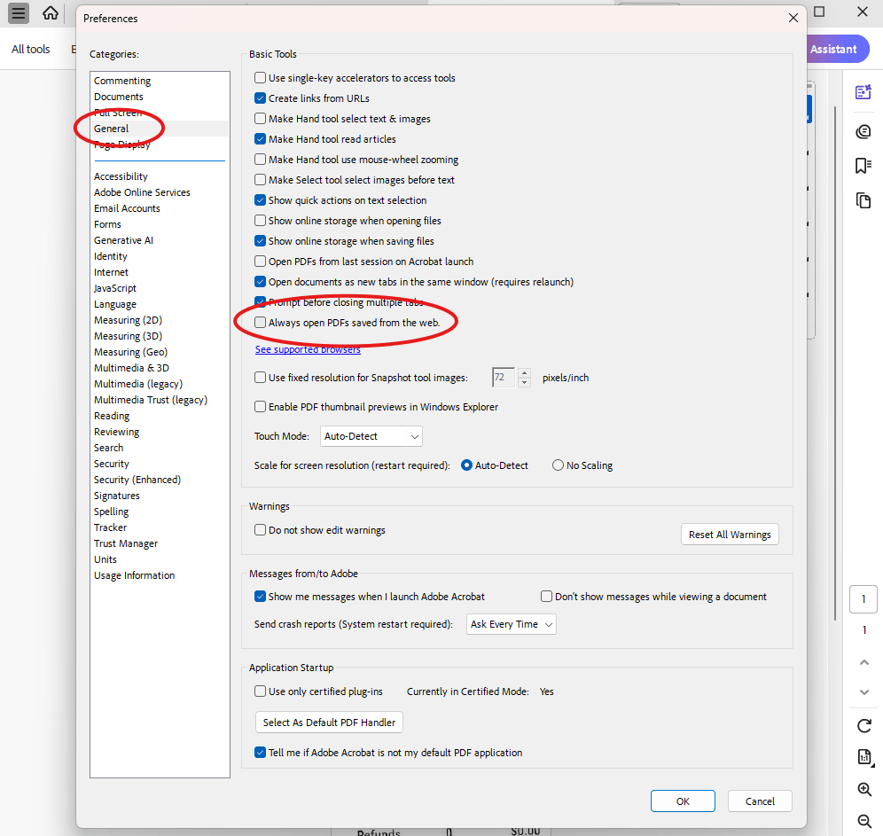Image resolution: width=883 pixels, height=836 pixels.
Task: Open the hamburger menu icon
Action: [18, 13]
